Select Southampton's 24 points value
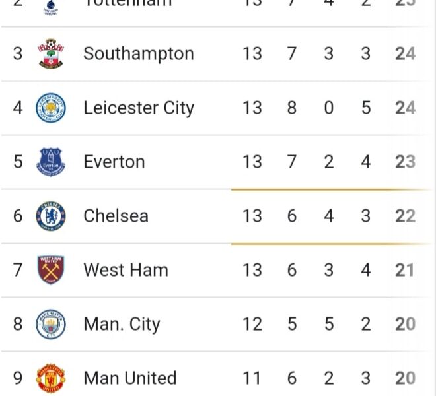 click(406, 53)
